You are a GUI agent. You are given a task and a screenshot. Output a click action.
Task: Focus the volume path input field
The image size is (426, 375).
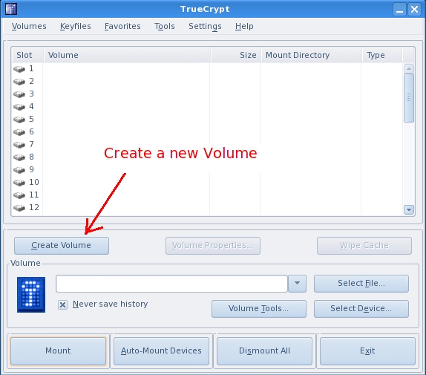(171, 284)
